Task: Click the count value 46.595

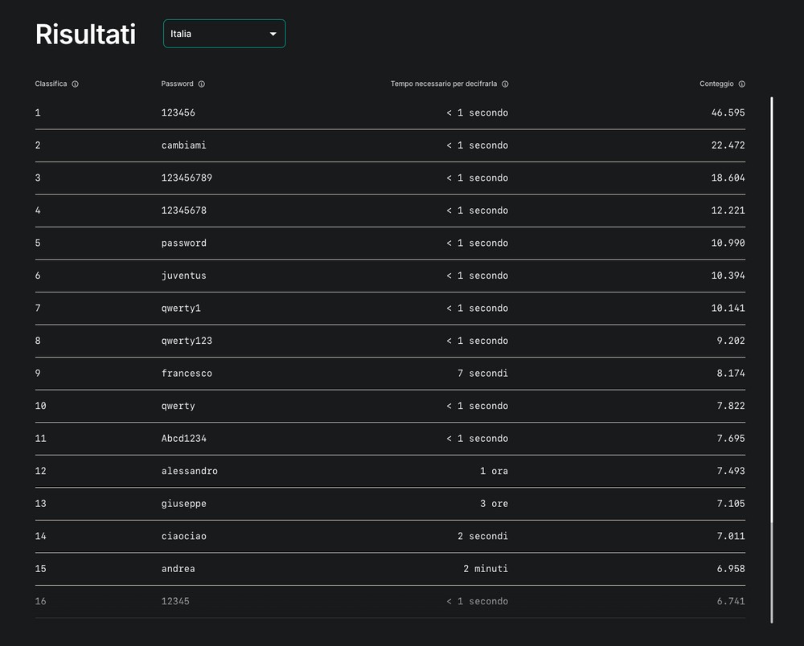Action: point(728,113)
